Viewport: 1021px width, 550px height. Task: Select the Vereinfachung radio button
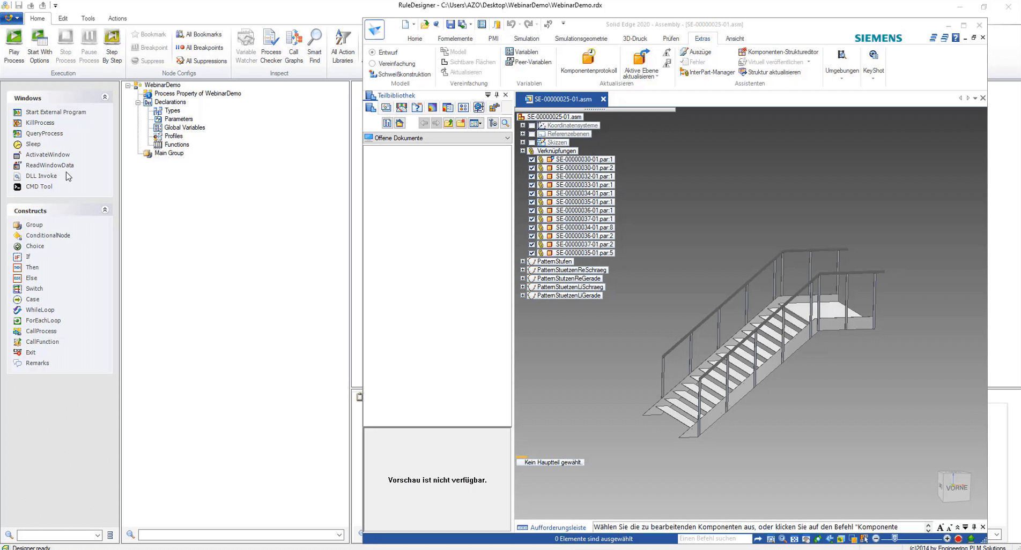tap(372, 63)
